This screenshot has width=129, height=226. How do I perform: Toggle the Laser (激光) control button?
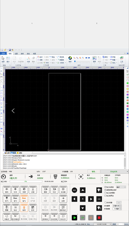tap(7, 190)
